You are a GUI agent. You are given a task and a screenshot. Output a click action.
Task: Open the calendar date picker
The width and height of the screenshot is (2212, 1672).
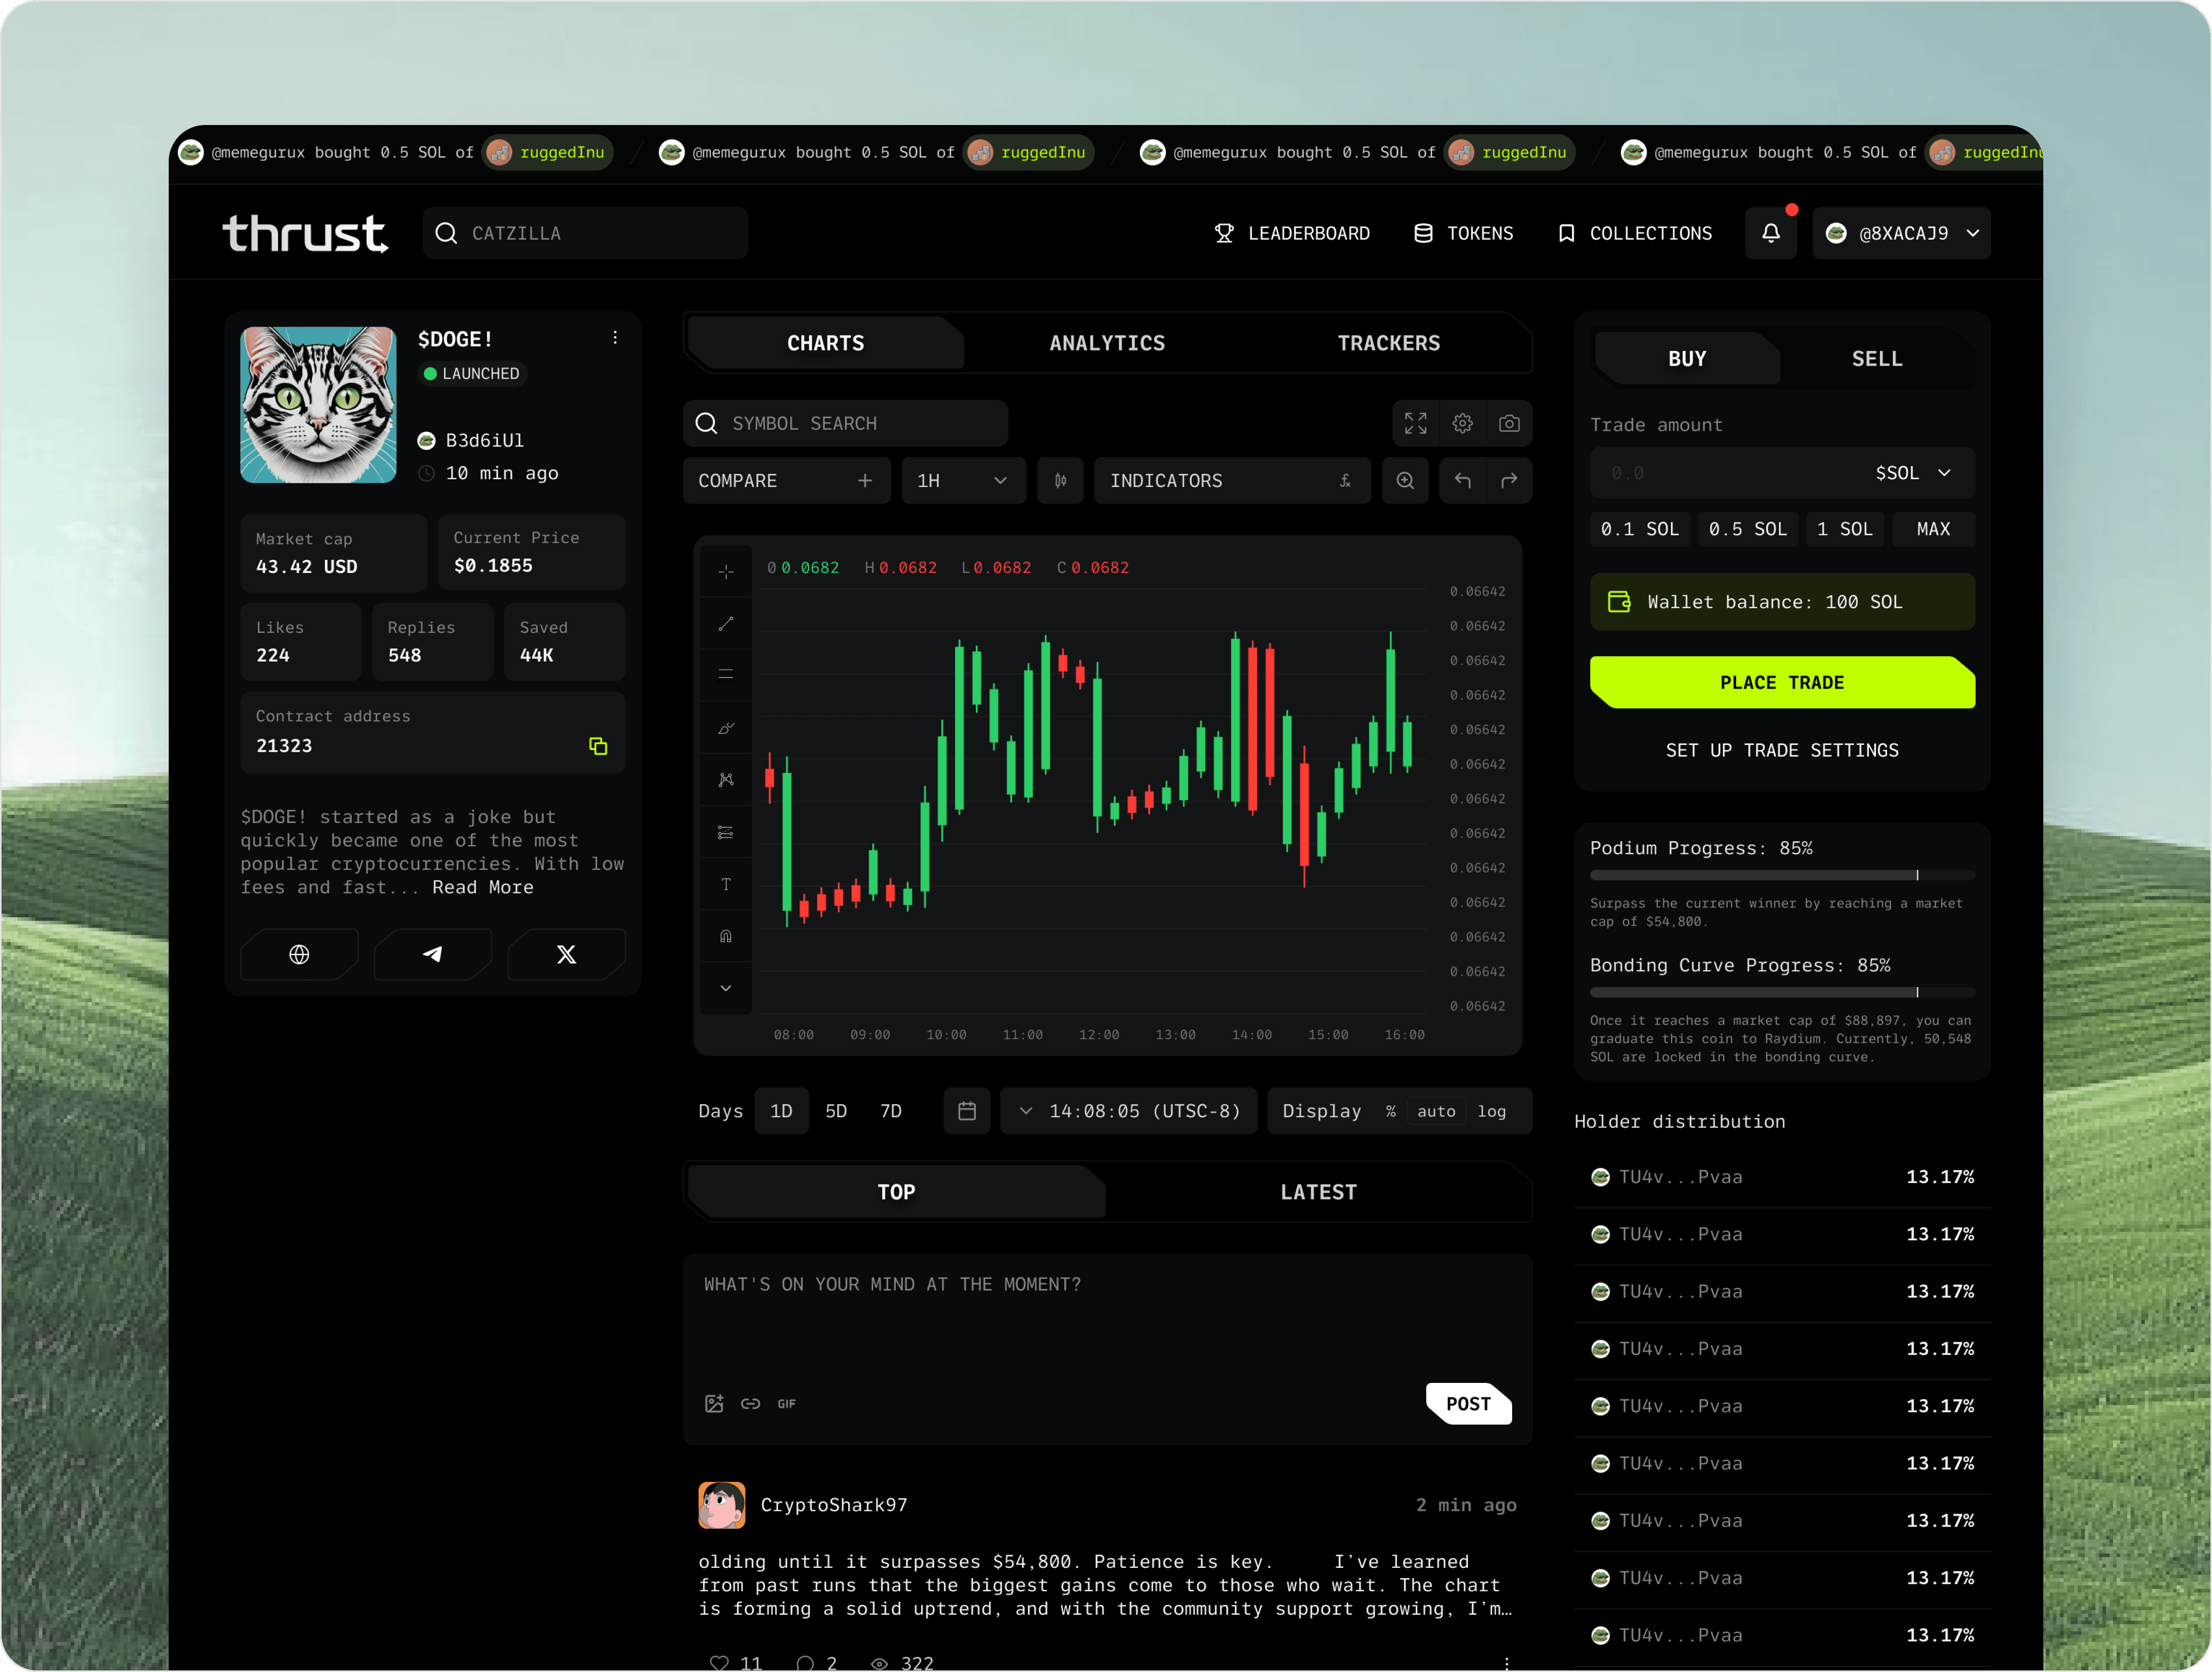click(966, 1112)
